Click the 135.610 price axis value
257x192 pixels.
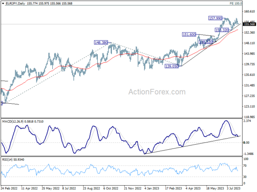(249, 75)
